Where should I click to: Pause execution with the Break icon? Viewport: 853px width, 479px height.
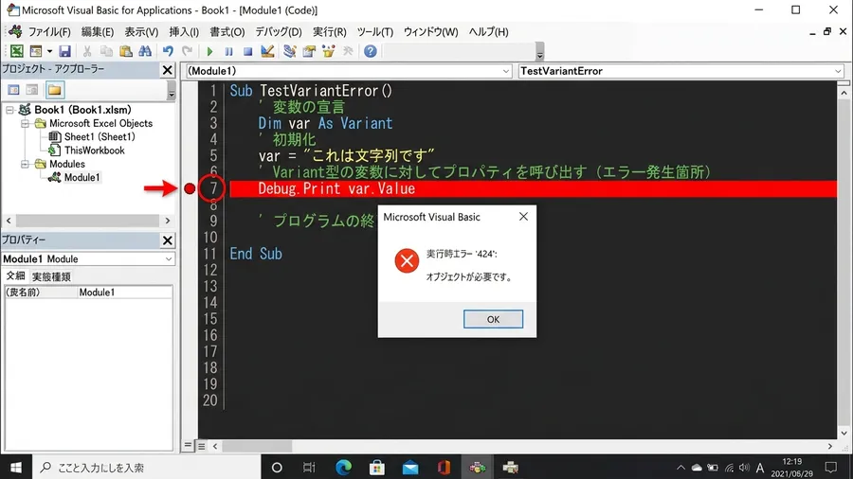[228, 52]
